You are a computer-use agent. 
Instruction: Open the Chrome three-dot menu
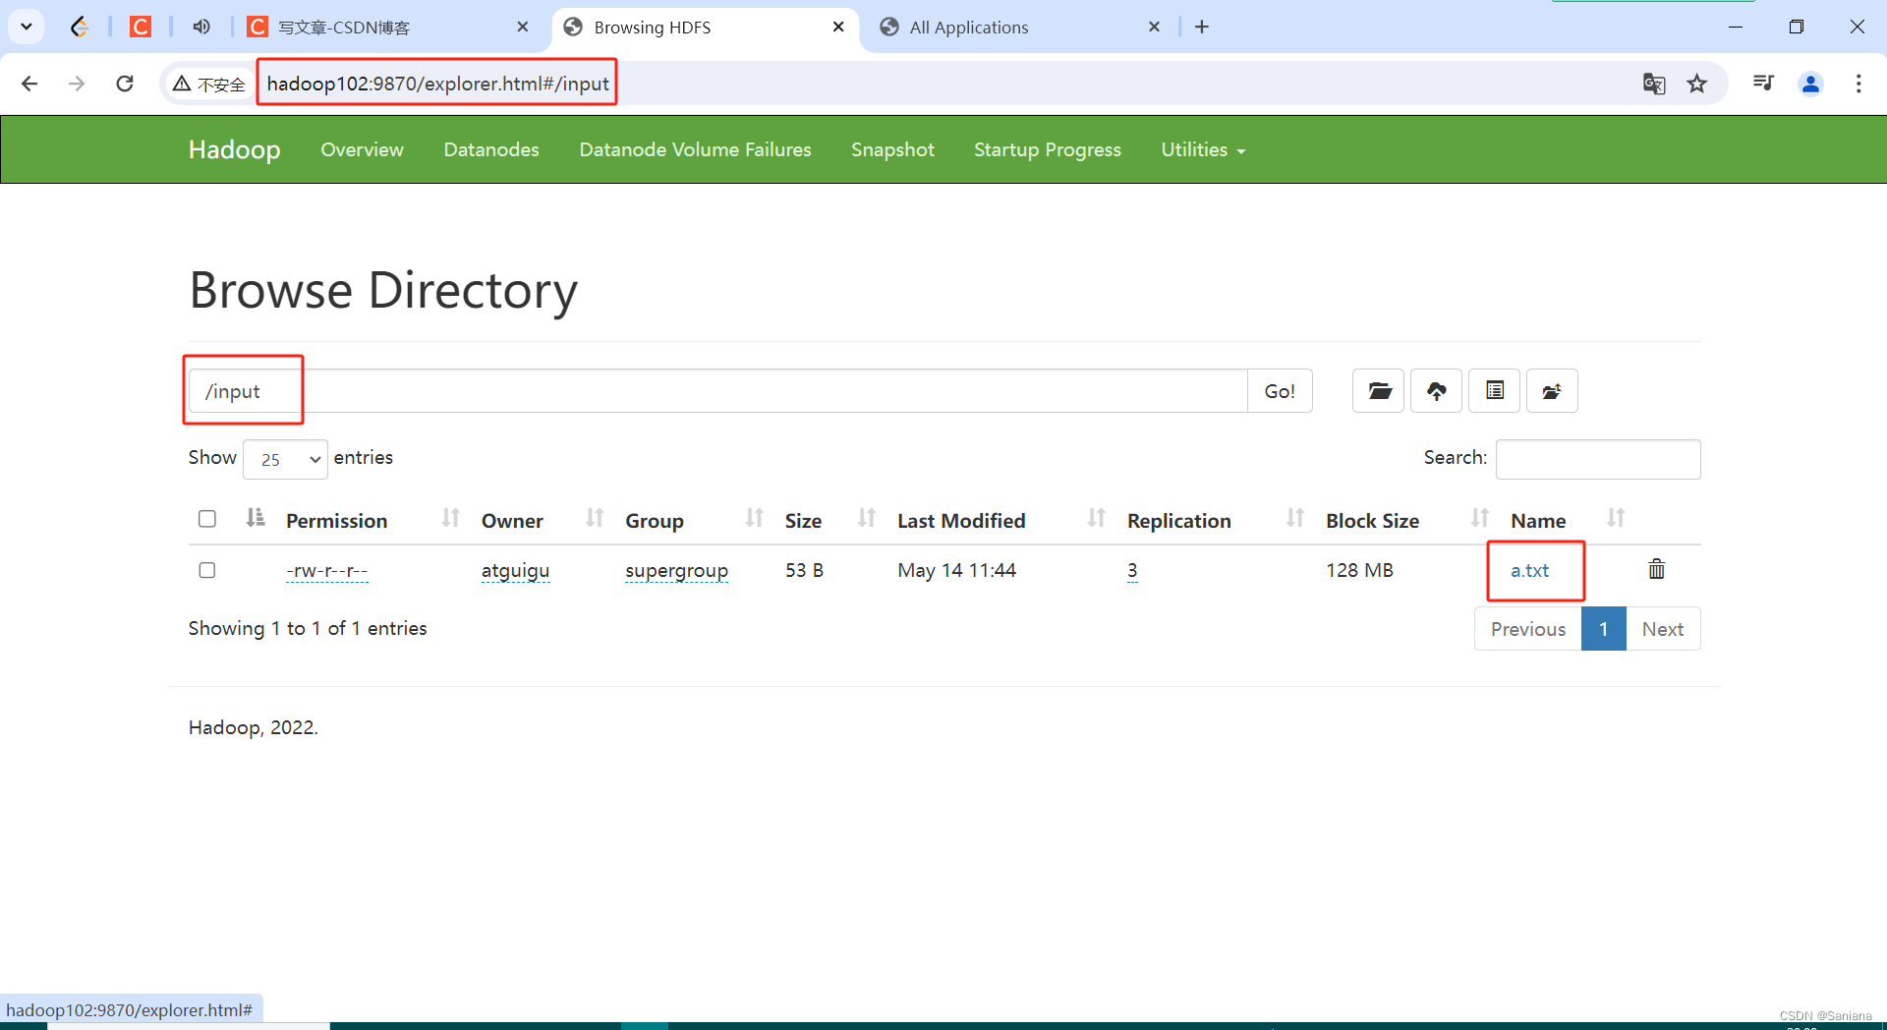pyautogui.click(x=1858, y=84)
